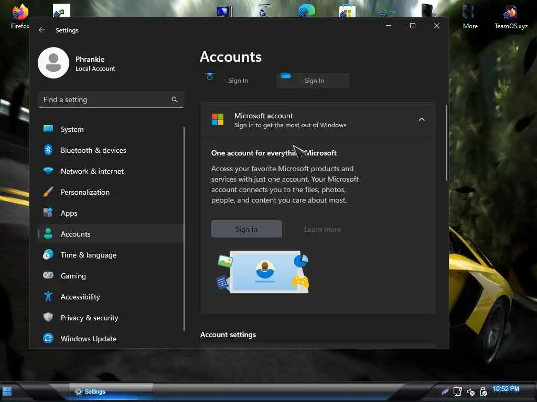Open the Microsoft Edge desktop icon
This screenshot has width=537, height=402.
(x=306, y=10)
